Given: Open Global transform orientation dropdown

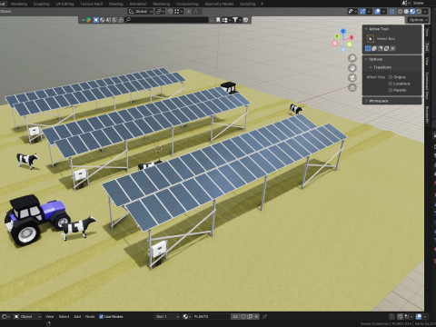Looking at the screenshot, I should 140,12.
